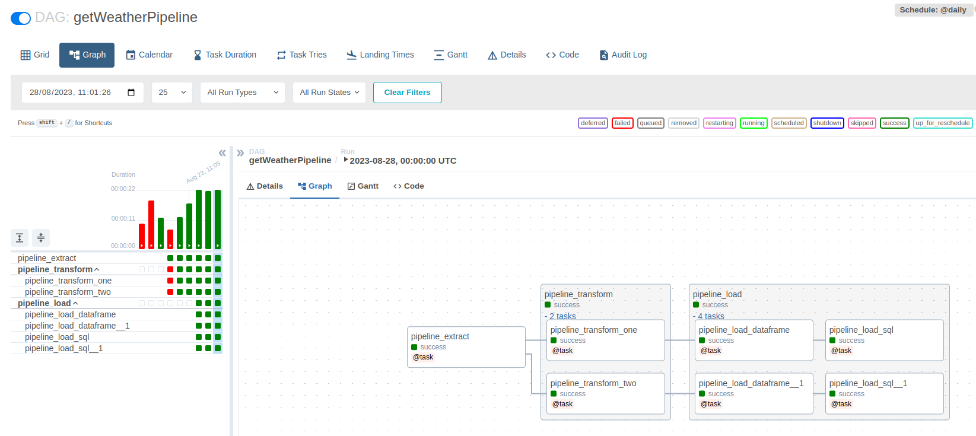Open the Task Tries view
976x436 pixels.
click(301, 55)
